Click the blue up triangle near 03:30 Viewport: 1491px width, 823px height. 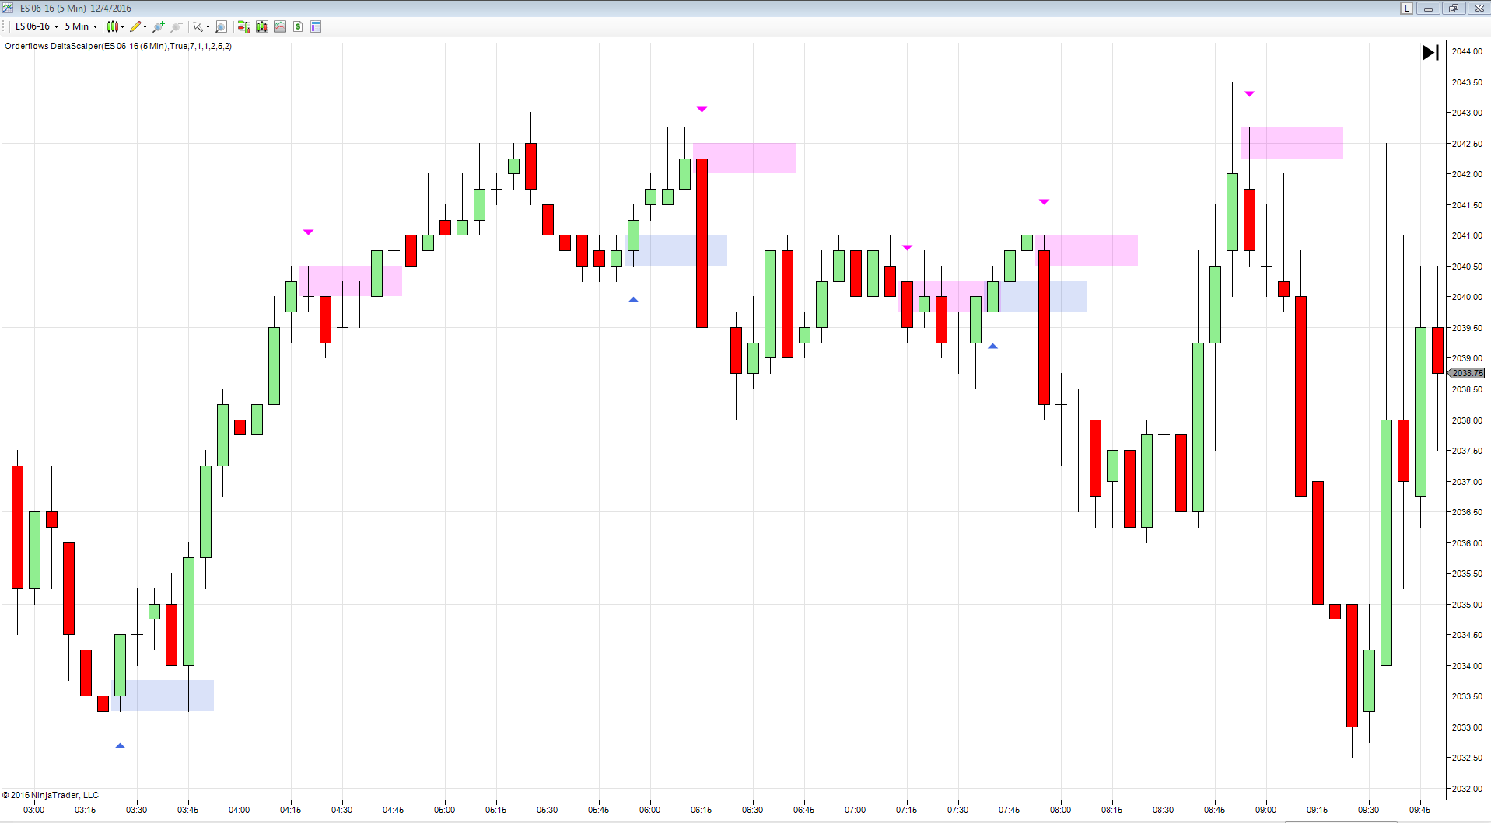[x=120, y=745]
